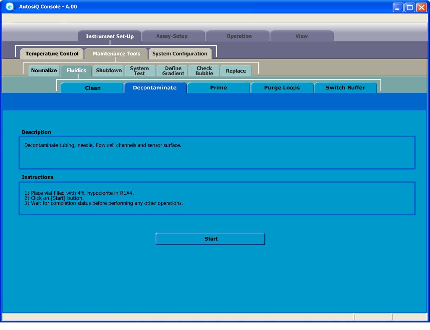Screen dimensions: 430x330
Task: Open the System Configuration tab
Action: click(x=180, y=53)
